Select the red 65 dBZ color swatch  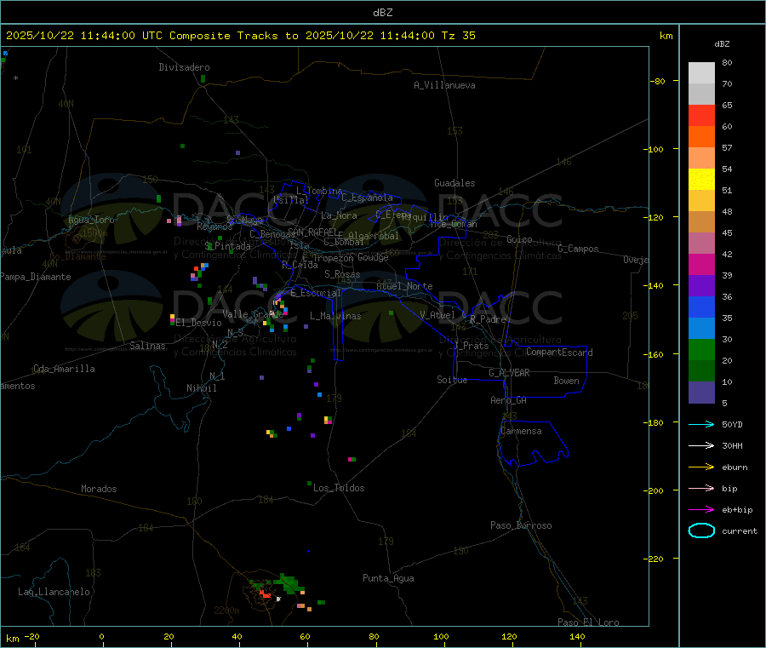coord(701,115)
